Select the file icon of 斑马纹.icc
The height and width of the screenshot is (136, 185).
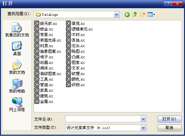(37, 24)
